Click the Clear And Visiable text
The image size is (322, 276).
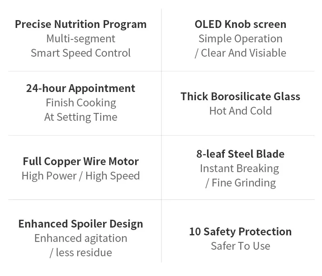[244, 53]
